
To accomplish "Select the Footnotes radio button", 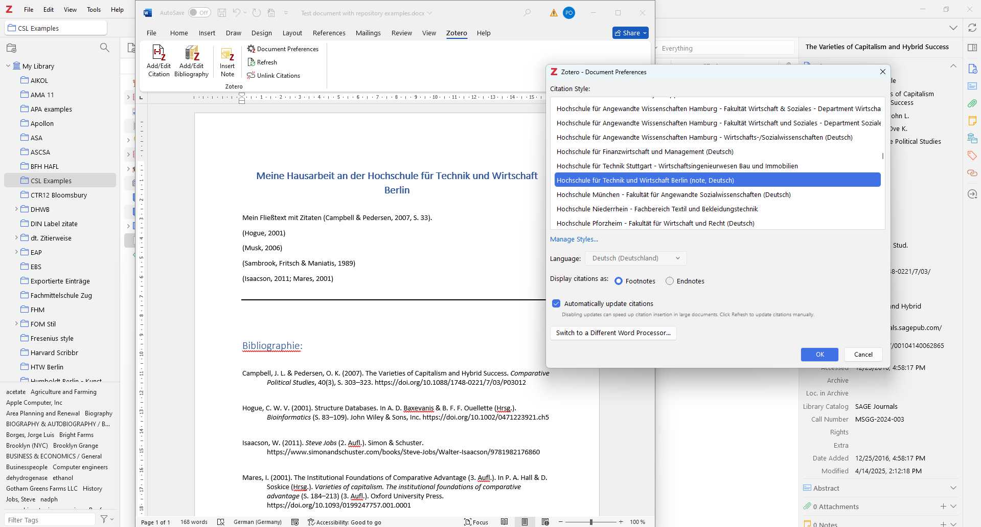I will pyautogui.click(x=618, y=281).
